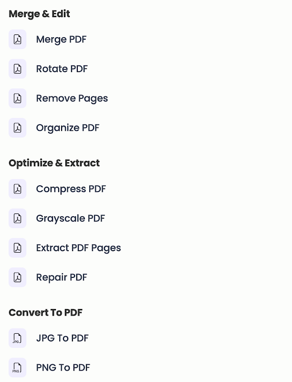Go to the Repair PDF tool
The width and height of the screenshot is (292, 382).
(62, 277)
